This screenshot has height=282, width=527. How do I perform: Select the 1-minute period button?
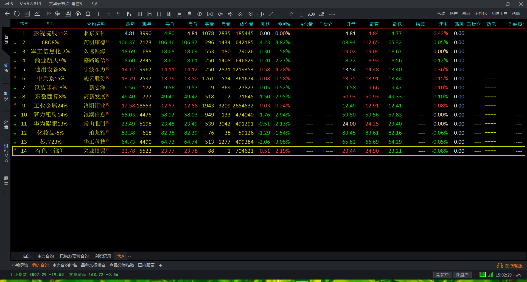98,14
